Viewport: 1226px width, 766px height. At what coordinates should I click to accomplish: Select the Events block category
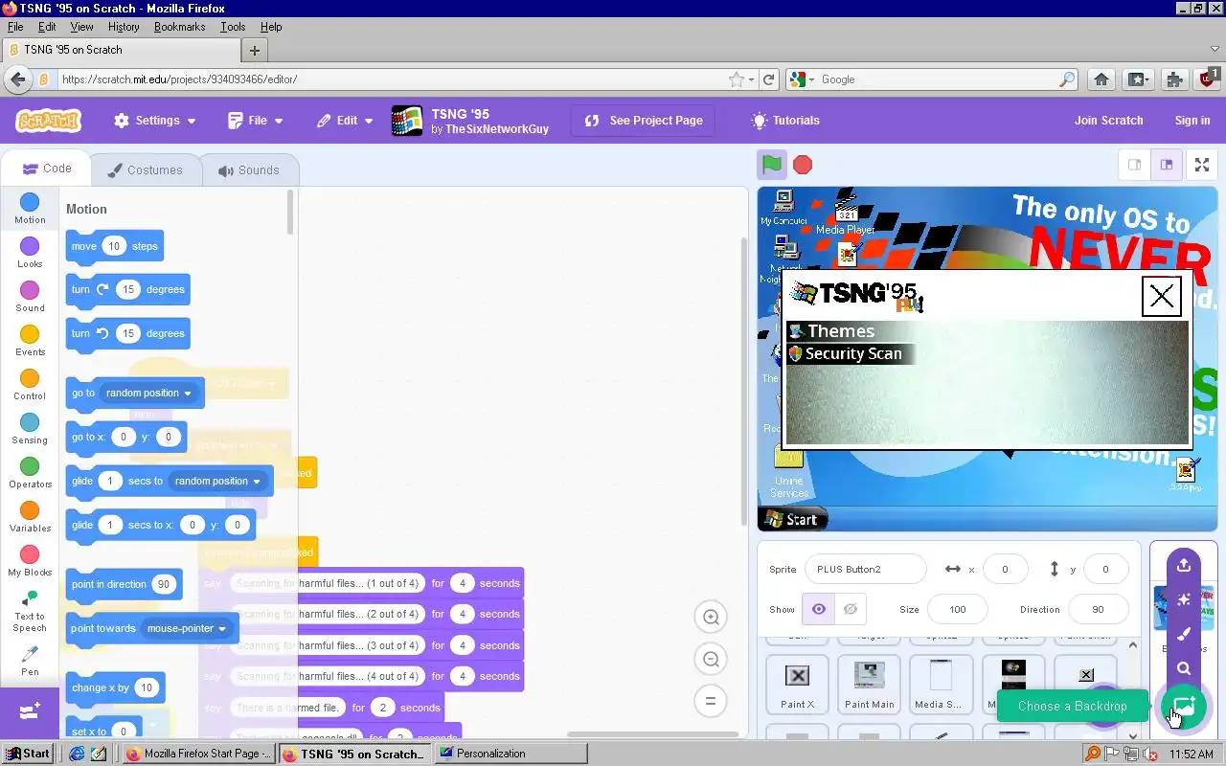(x=30, y=340)
